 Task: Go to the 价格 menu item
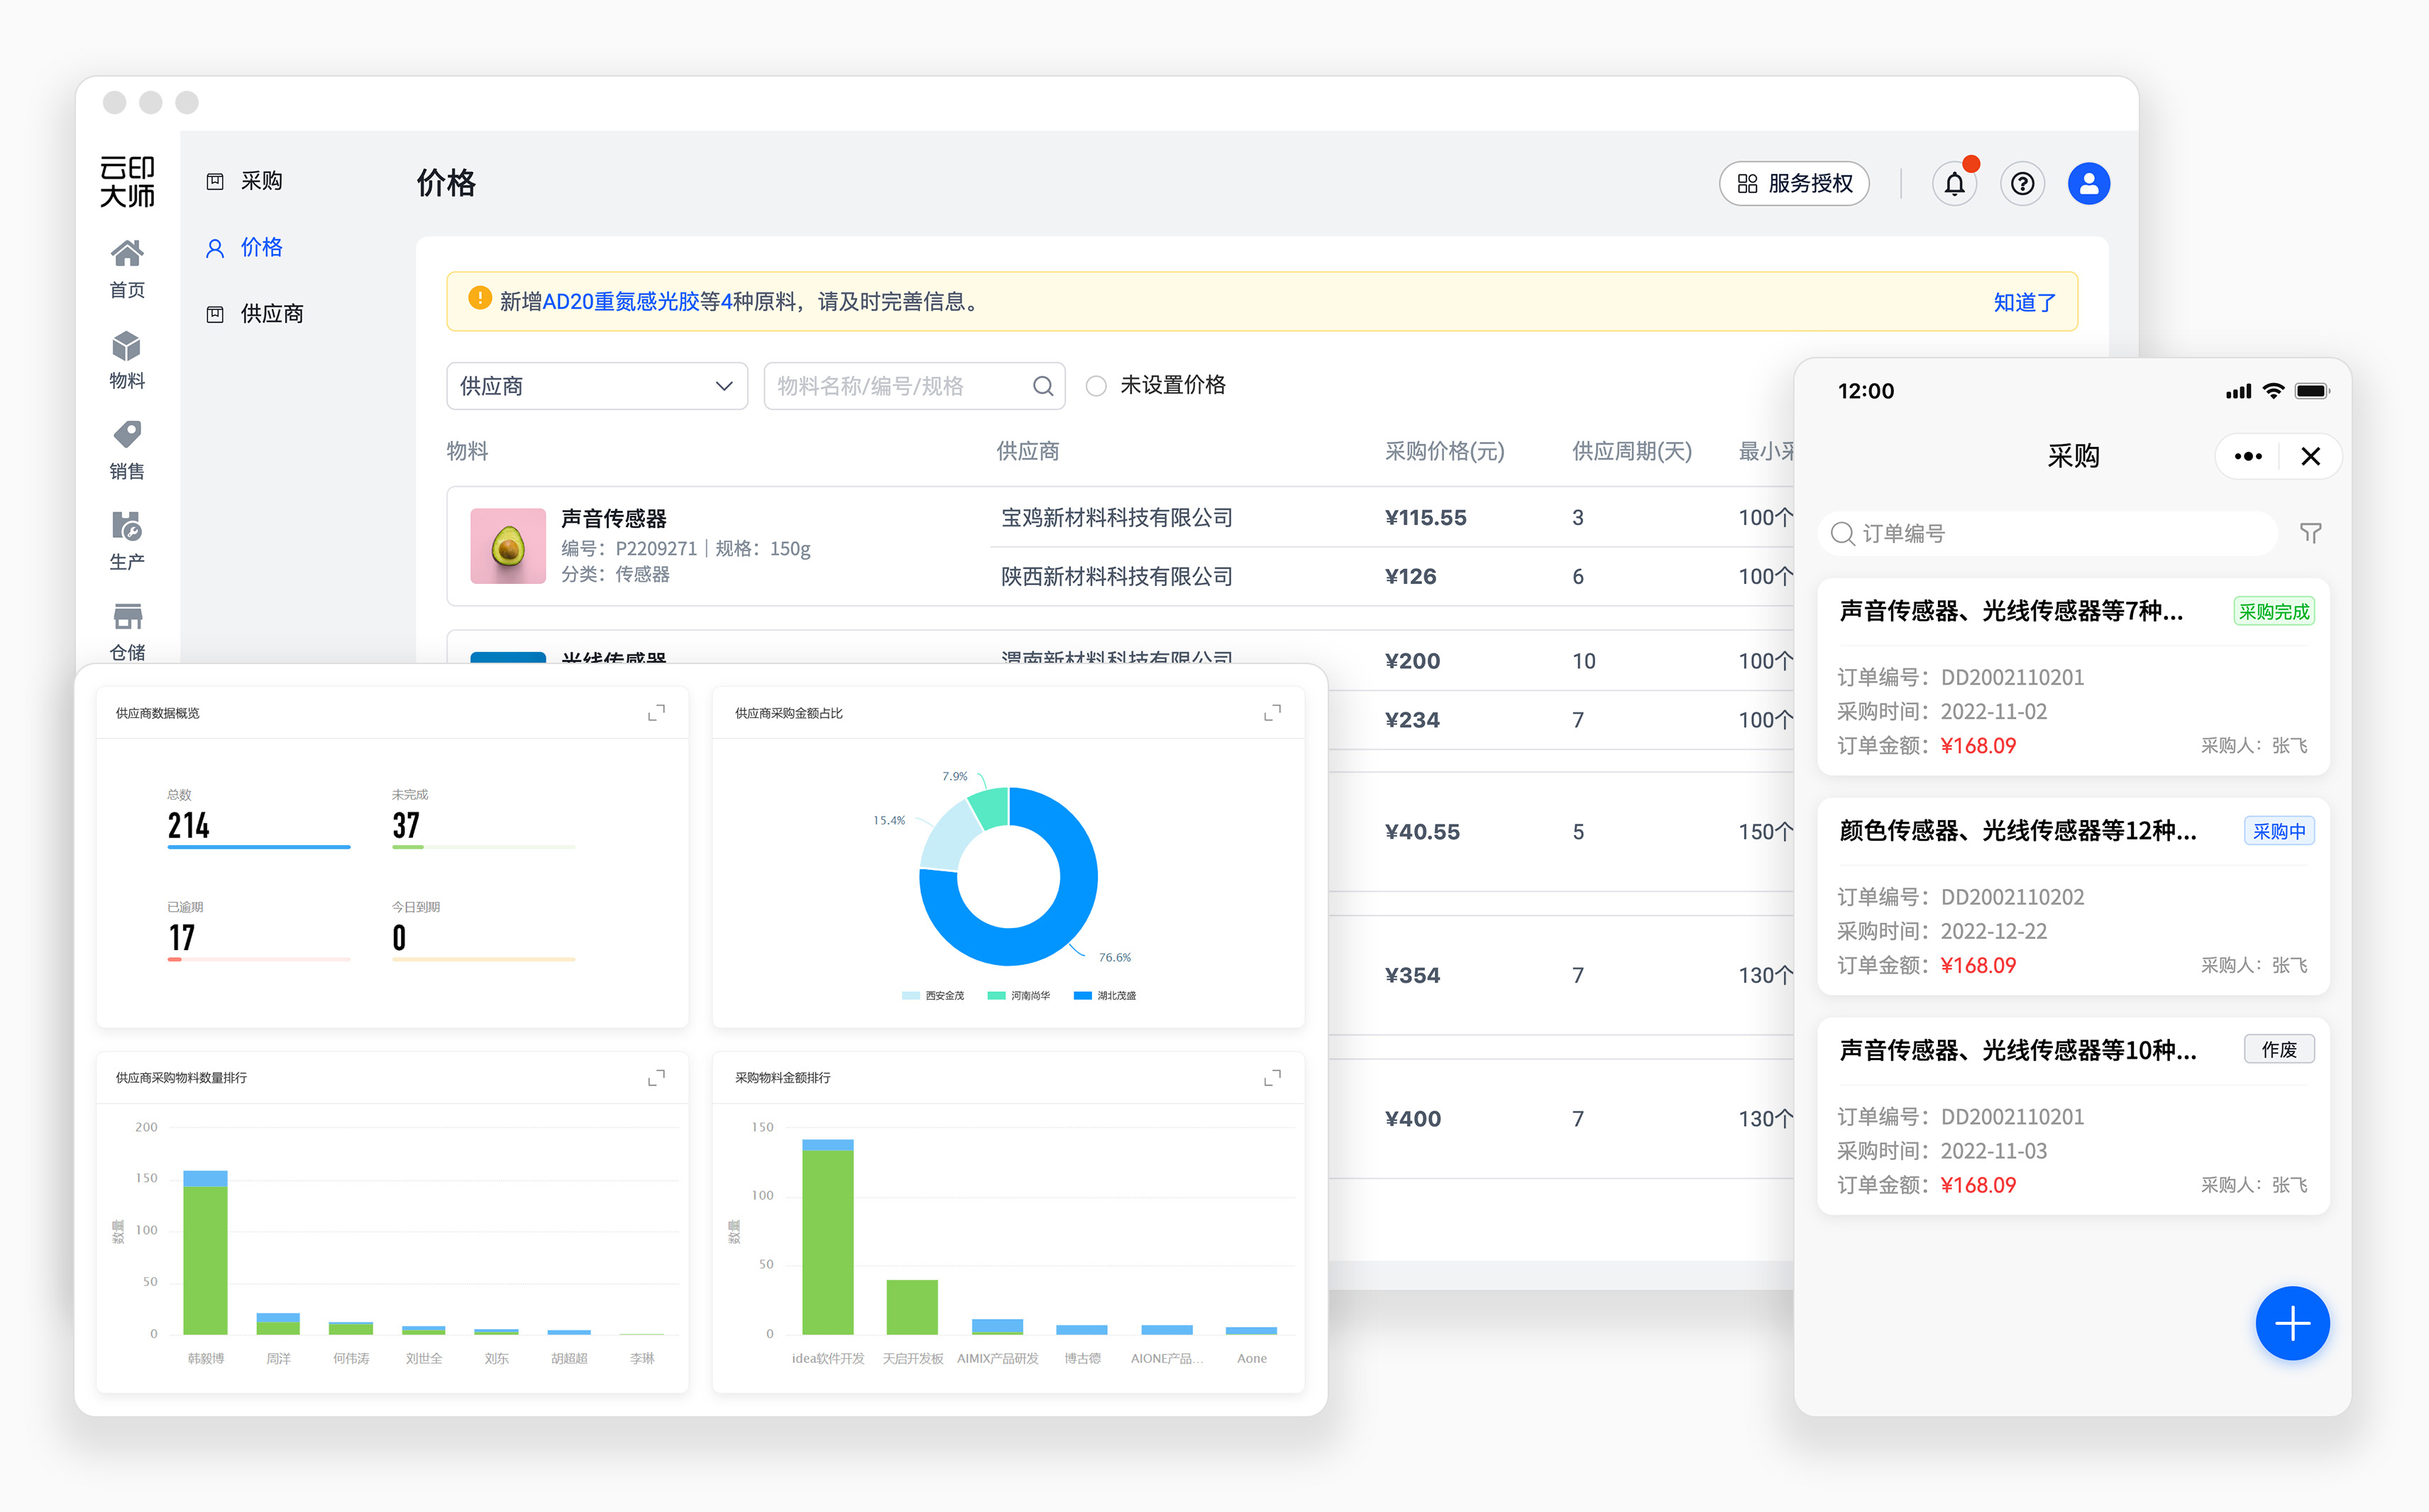[x=261, y=248]
